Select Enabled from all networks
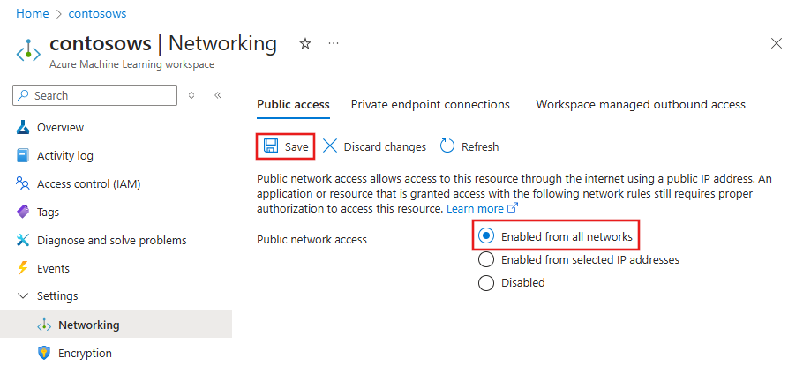 point(485,236)
